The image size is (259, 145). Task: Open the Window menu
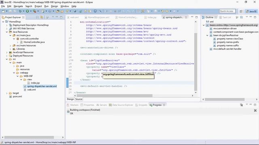(x=65, y=6)
